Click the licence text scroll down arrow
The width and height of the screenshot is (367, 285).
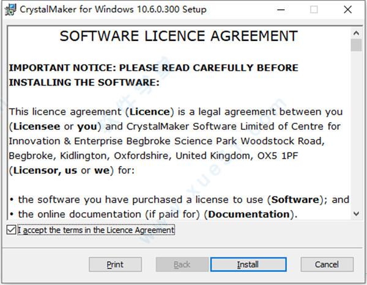coord(356,214)
